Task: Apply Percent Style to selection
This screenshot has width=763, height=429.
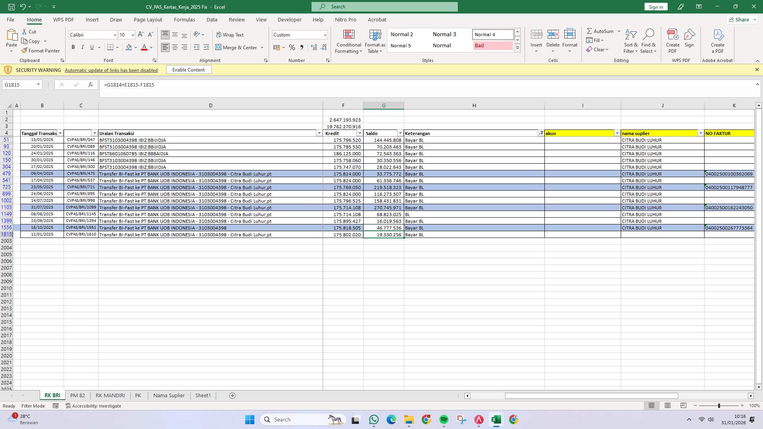Action: click(x=292, y=47)
